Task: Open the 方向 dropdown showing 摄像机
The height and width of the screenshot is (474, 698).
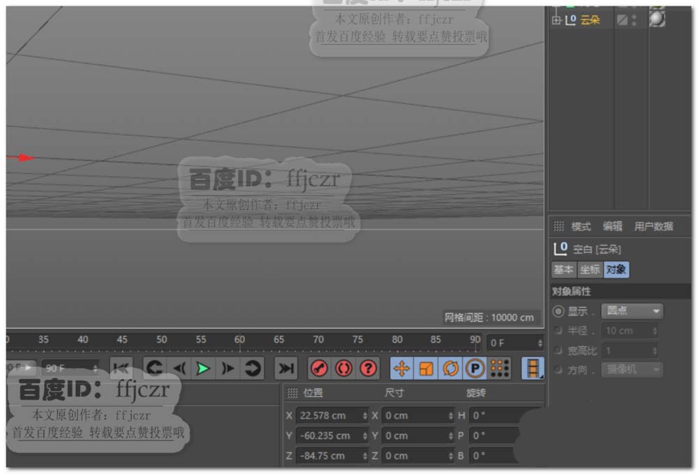Action: pos(632,369)
